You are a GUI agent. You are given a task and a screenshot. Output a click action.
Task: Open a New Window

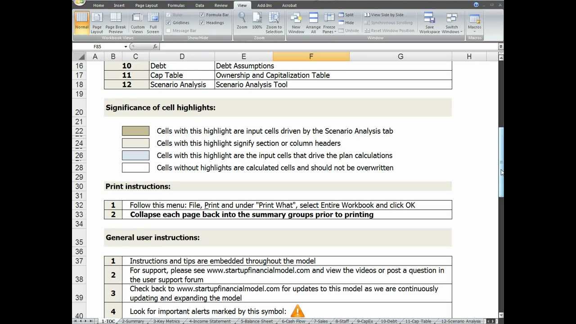(x=296, y=22)
